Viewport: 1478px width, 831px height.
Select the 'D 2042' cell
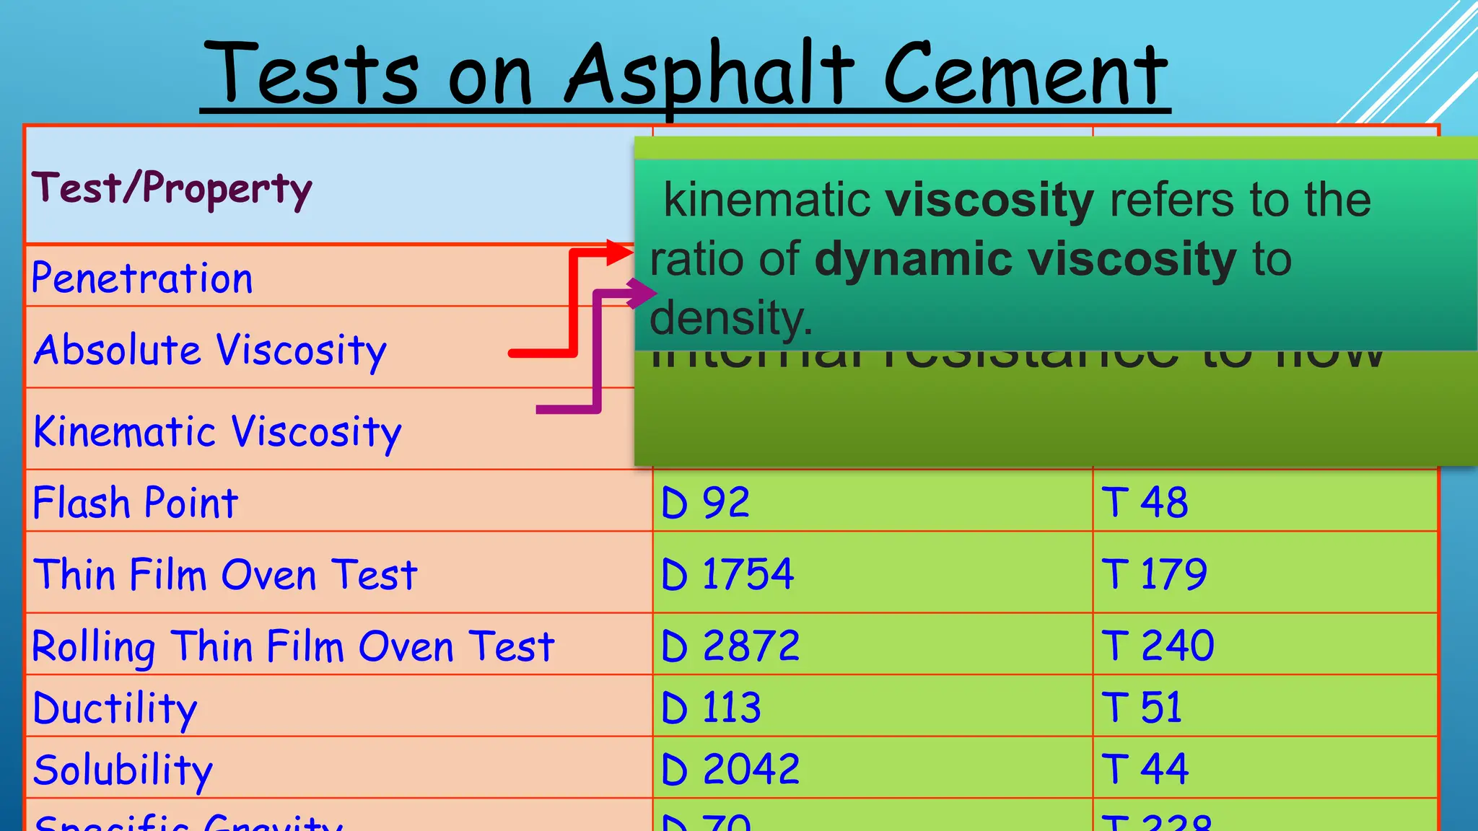coord(873,768)
